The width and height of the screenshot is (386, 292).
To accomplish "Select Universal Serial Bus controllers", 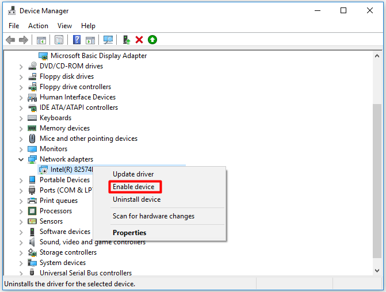I will (86, 273).
